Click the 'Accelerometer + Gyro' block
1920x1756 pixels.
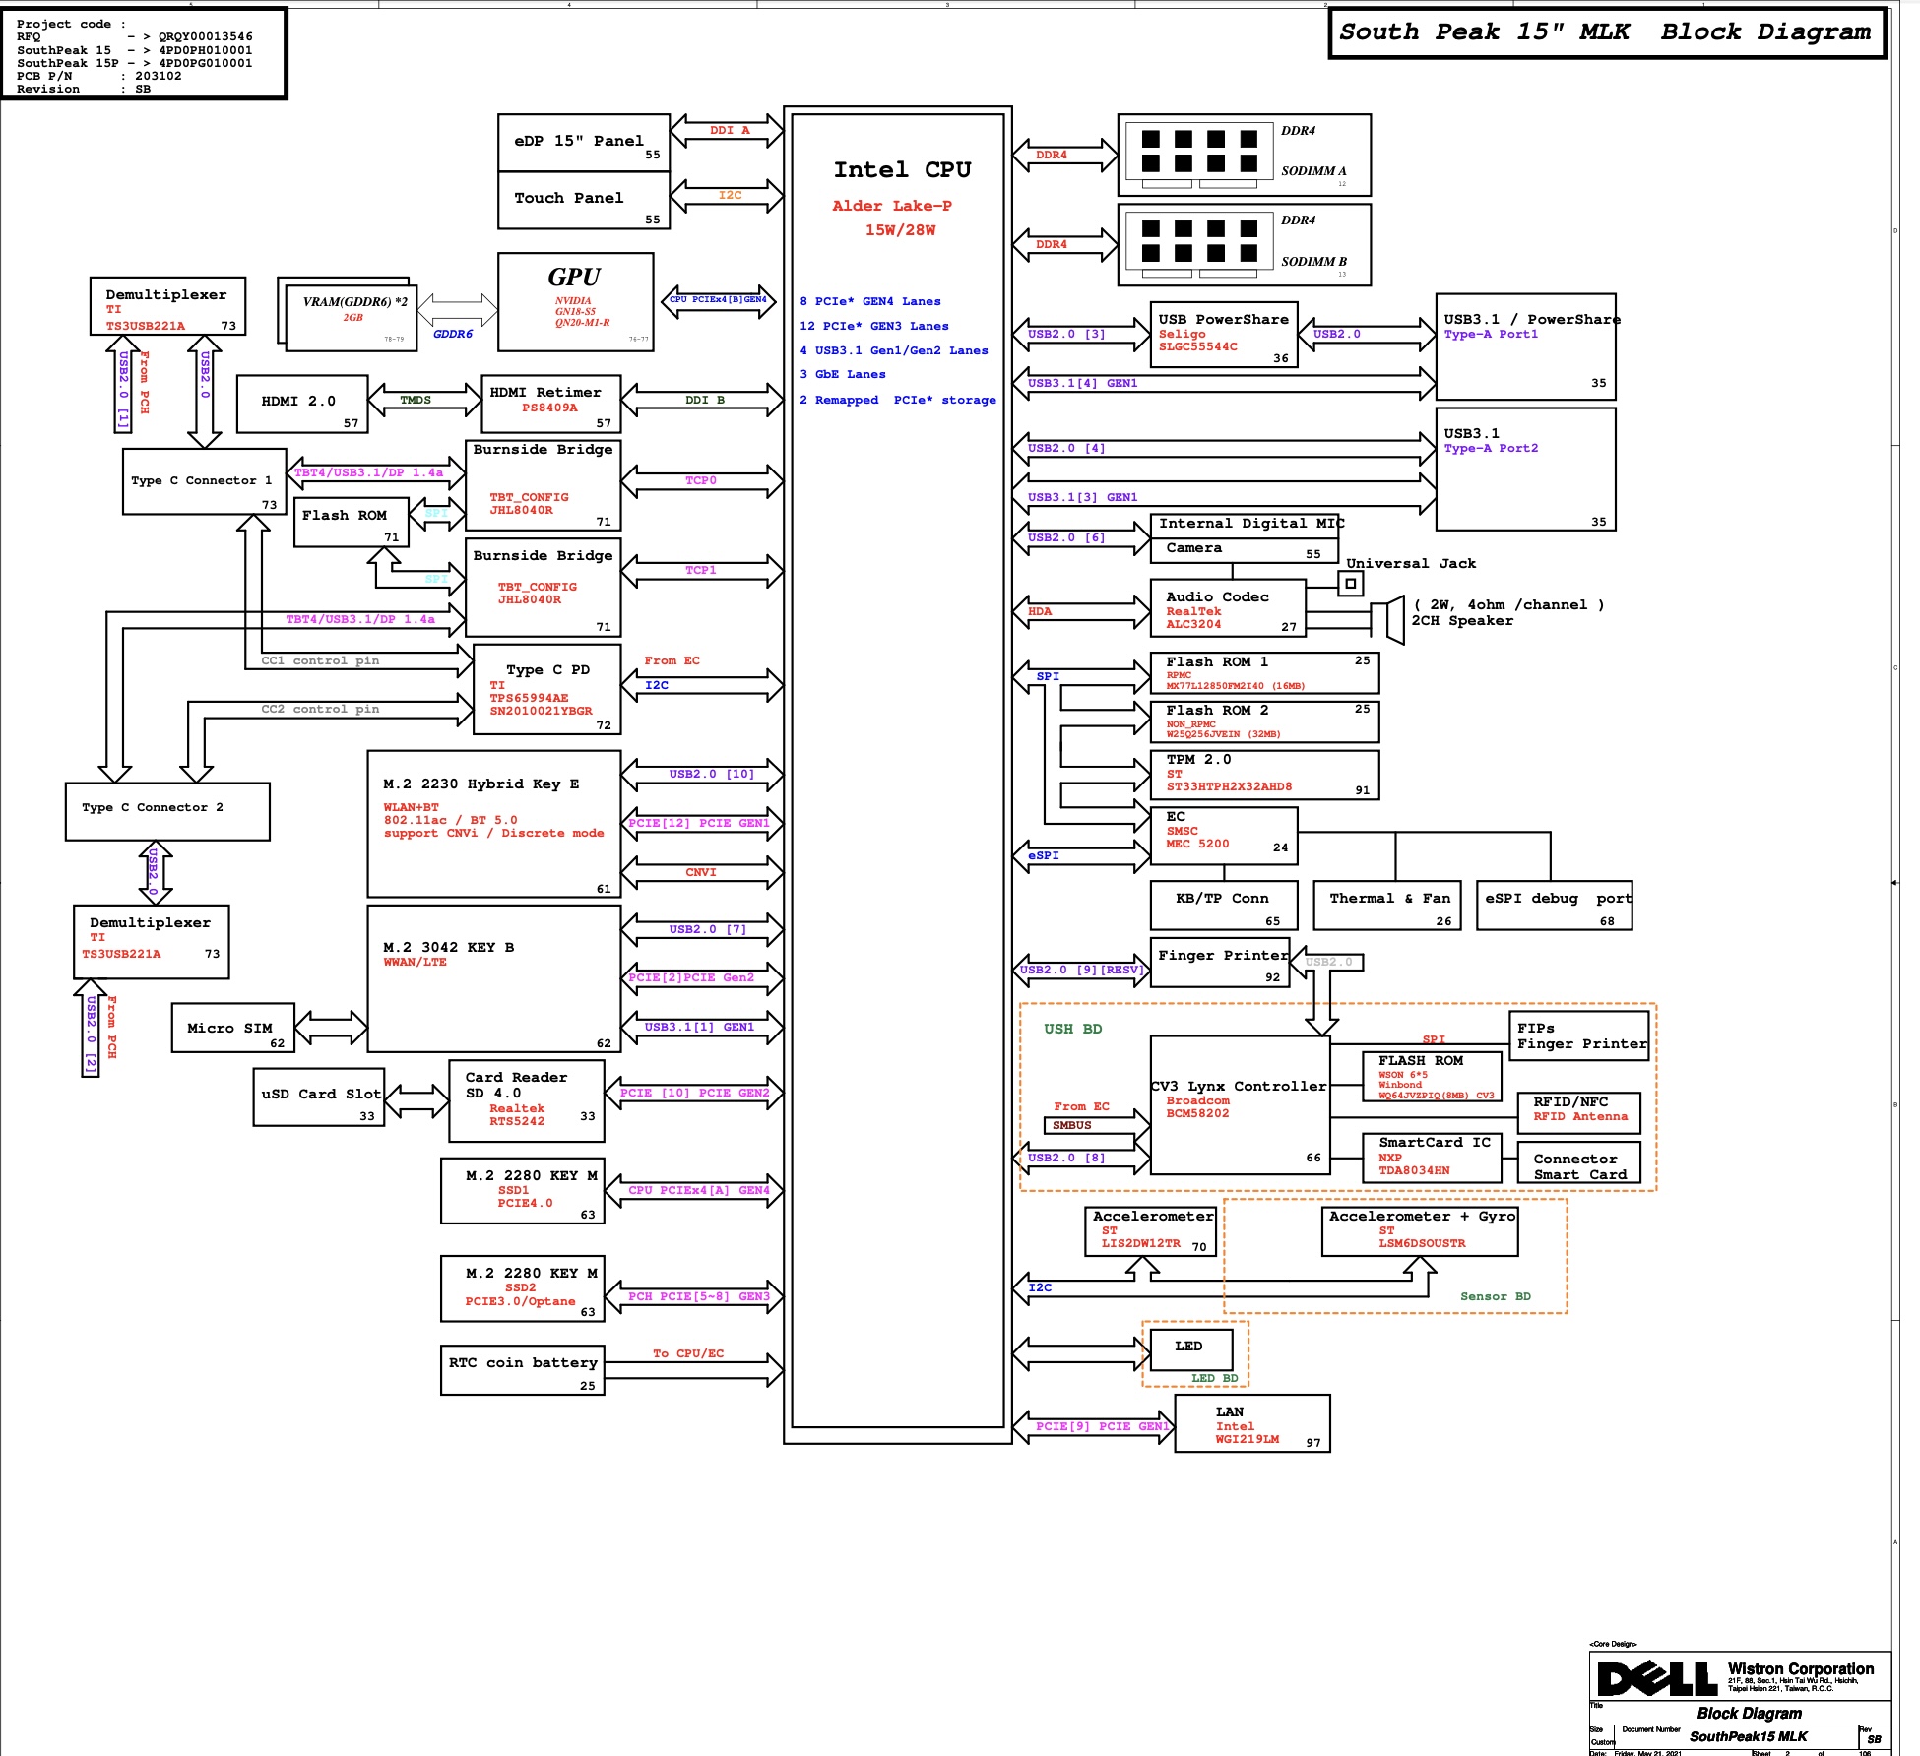(x=1420, y=1231)
